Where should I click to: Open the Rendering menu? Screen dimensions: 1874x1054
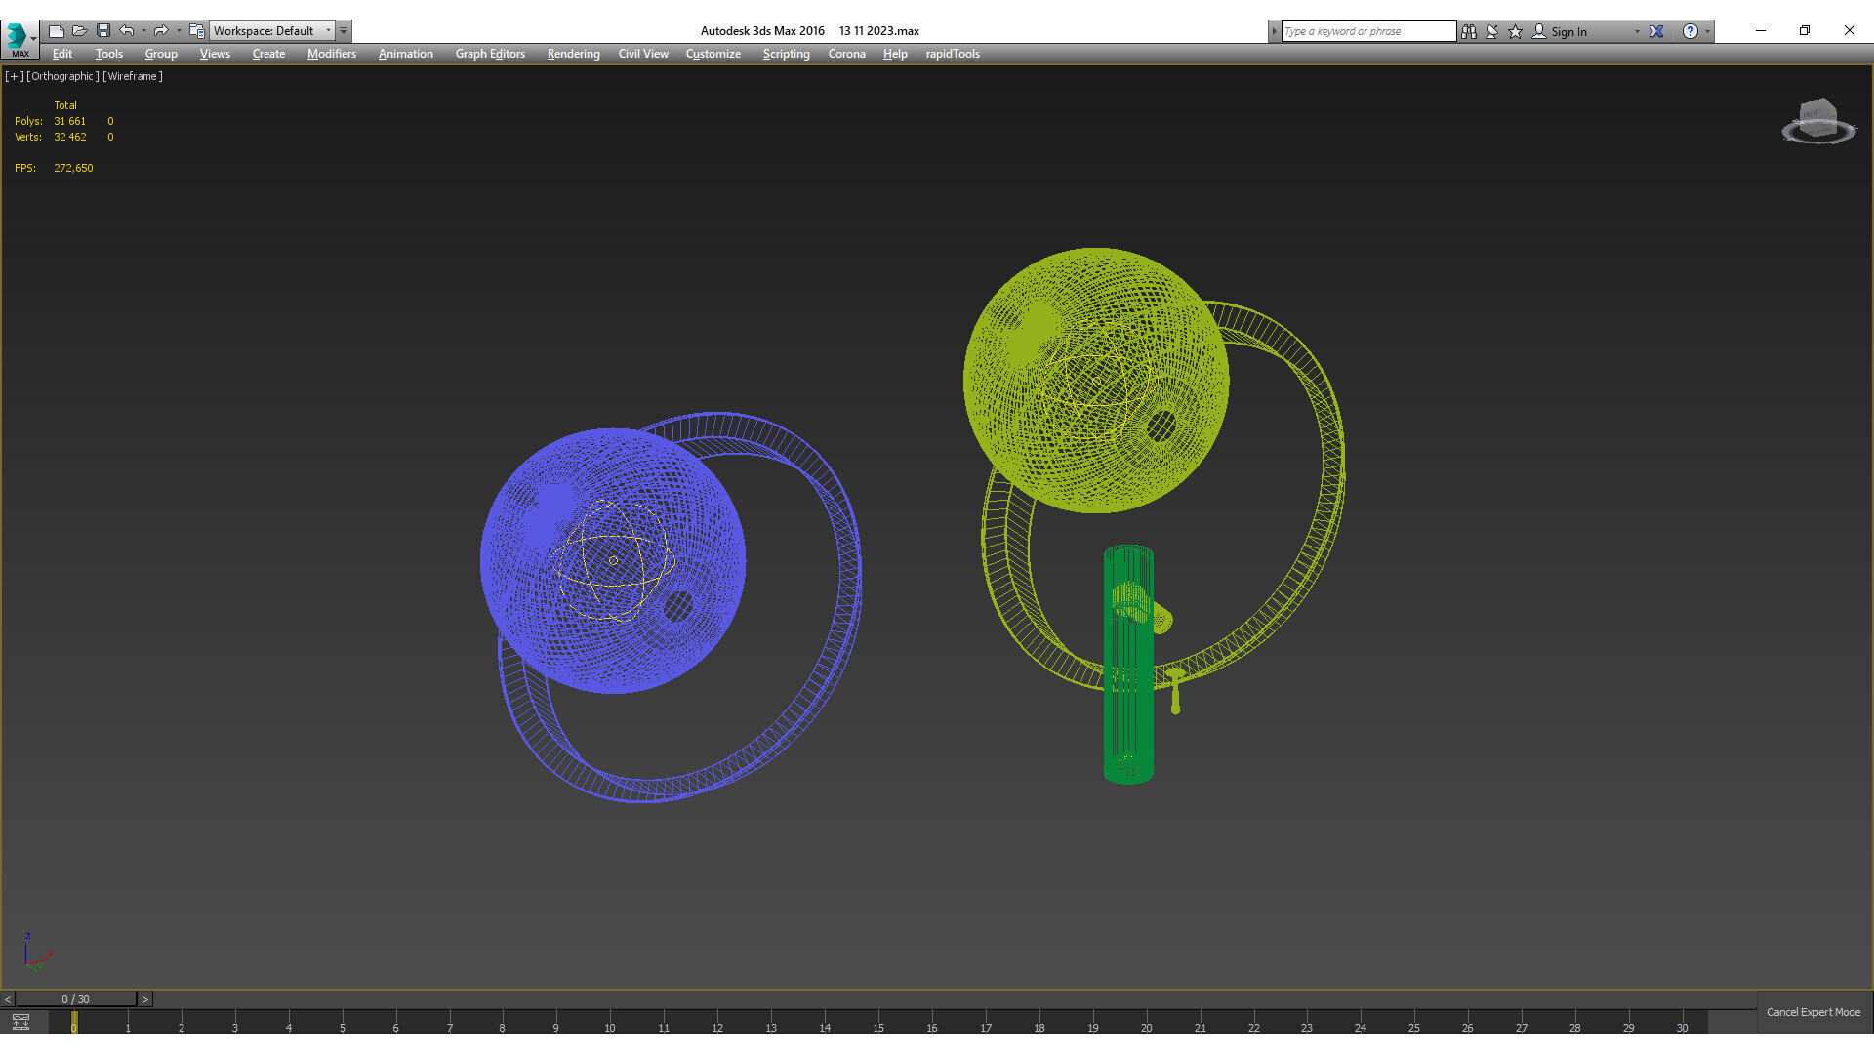(573, 54)
